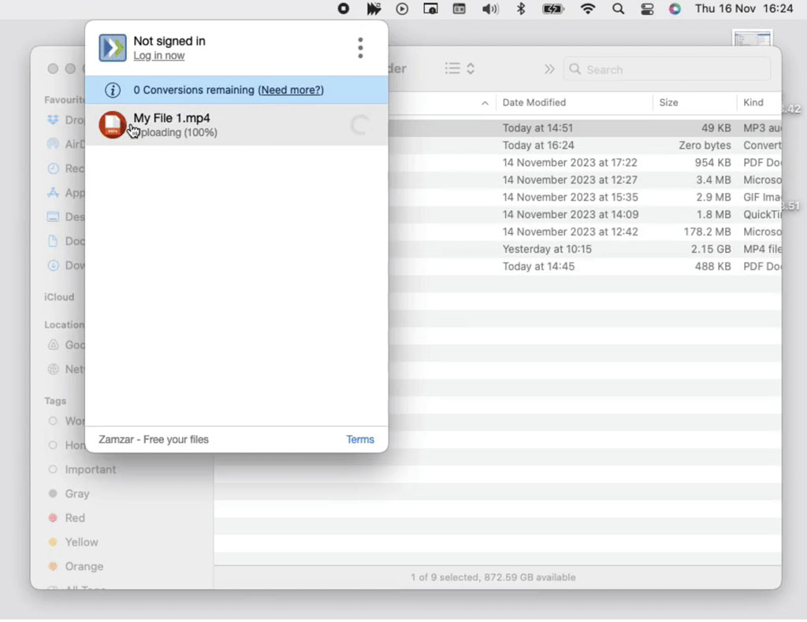The width and height of the screenshot is (807, 622).
Task: Open Network globe icon in sidebar
Action: tap(53, 369)
